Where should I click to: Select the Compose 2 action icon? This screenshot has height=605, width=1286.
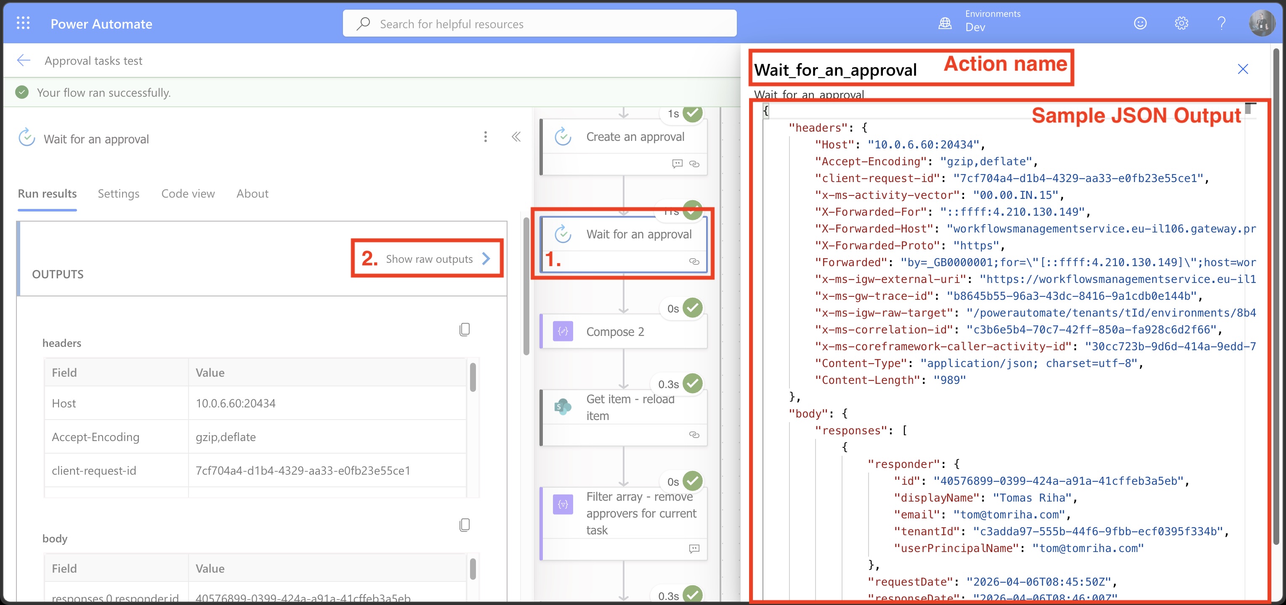point(563,331)
